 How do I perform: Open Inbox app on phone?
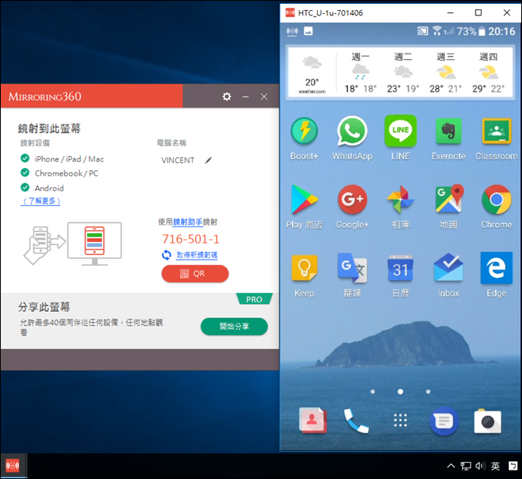coord(448,267)
